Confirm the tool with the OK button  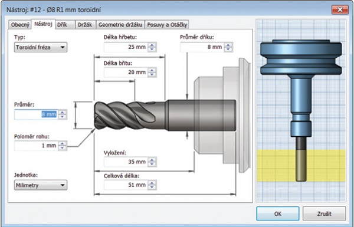(x=278, y=213)
